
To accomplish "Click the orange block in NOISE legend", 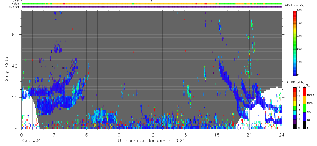I will point(304,100).
